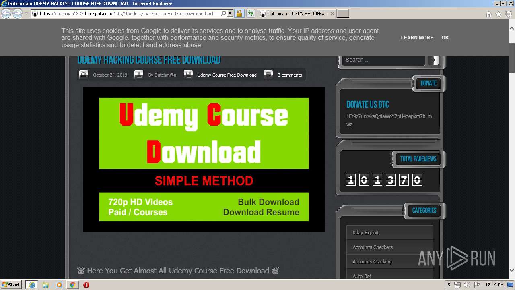The height and width of the screenshot is (290, 515).
Task: Click the comments icon beside 3 comments
Action: (268, 75)
